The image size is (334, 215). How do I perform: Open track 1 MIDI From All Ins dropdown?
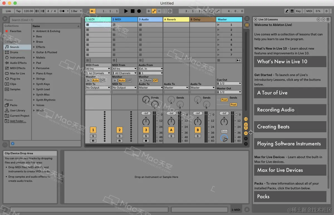[98, 69]
